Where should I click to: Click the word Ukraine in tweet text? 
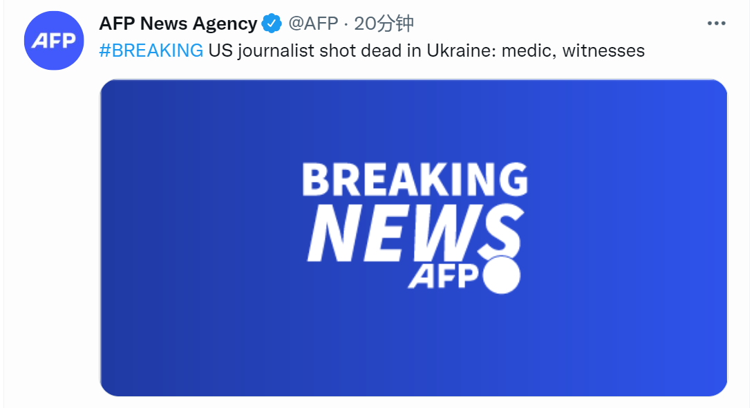(x=462, y=50)
